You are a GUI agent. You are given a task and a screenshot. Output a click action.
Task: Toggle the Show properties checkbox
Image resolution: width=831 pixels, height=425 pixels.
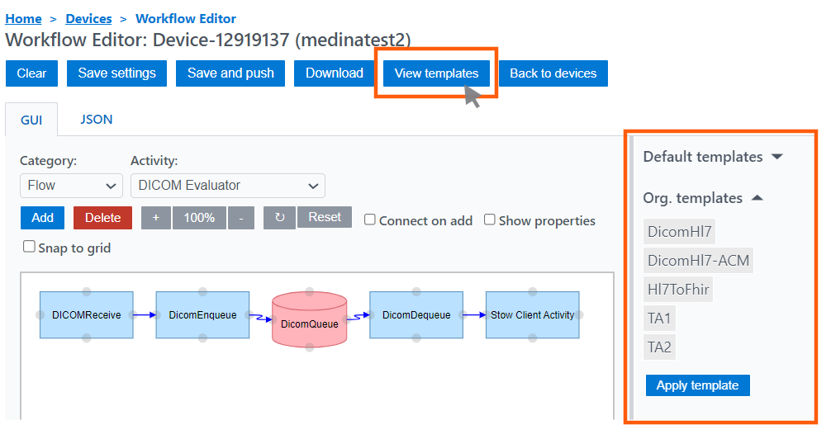click(490, 220)
